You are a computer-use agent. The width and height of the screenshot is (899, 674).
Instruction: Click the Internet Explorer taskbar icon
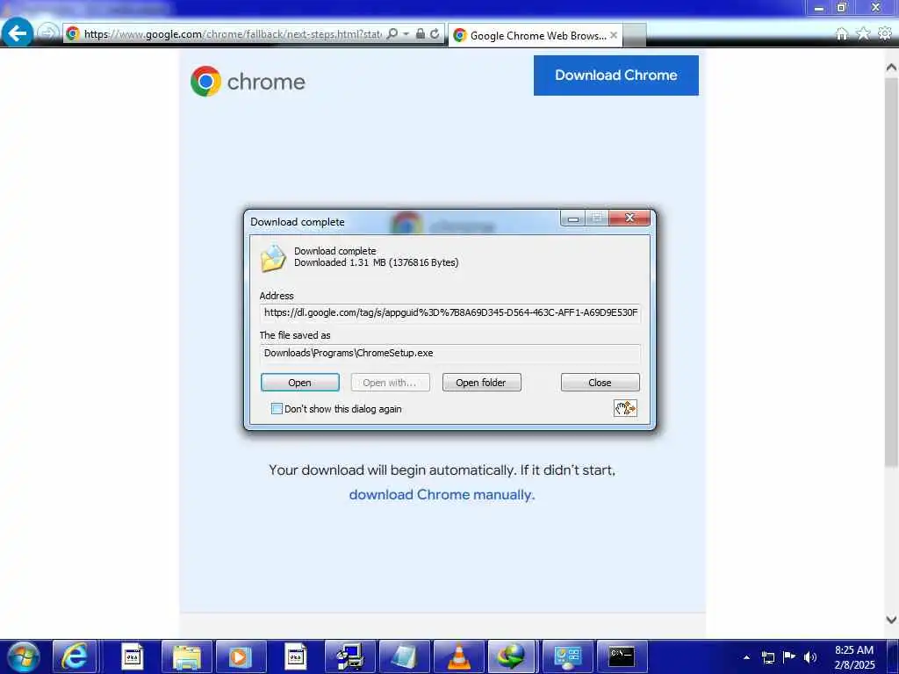(76, 656)
